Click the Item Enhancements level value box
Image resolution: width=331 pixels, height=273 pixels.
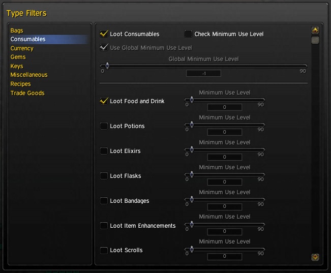click(225, 231)
